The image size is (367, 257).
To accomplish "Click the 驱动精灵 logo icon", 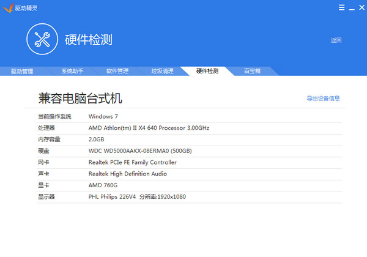I will (x=7, y=7).
